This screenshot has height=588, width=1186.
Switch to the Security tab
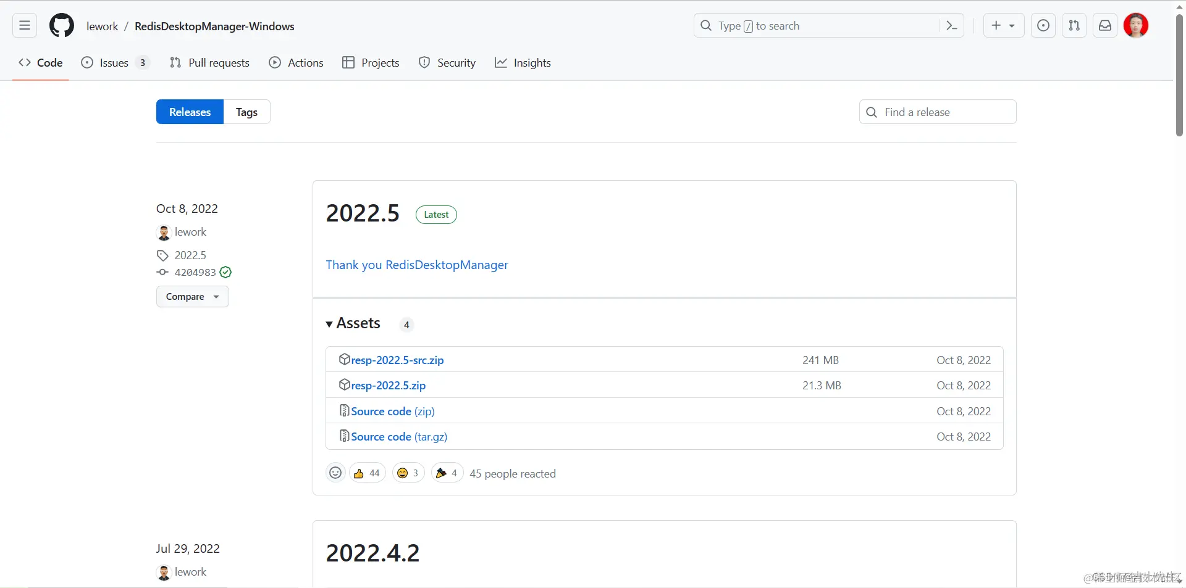(447, 63)
